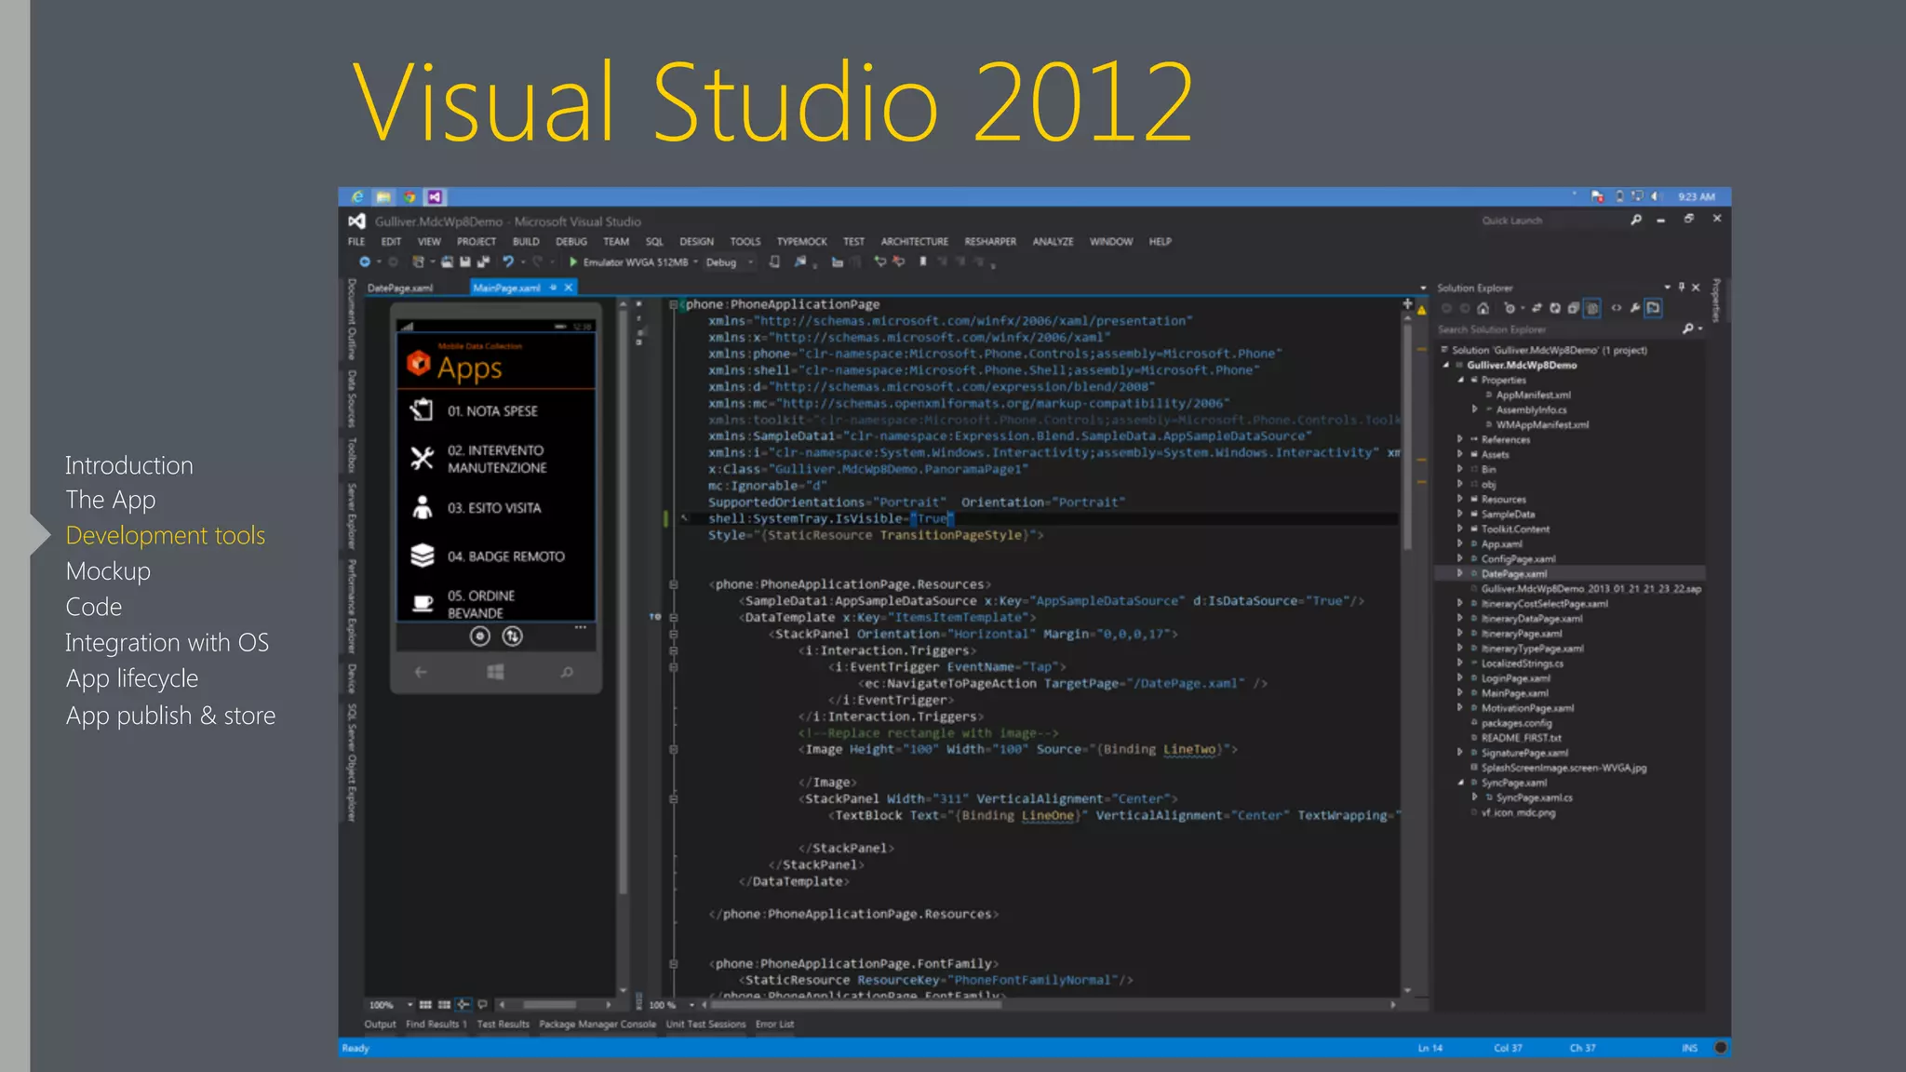Click the device/phone icon in the toolbar
The height and width of the screenshot is (1072, 1906).
(774, 262)
